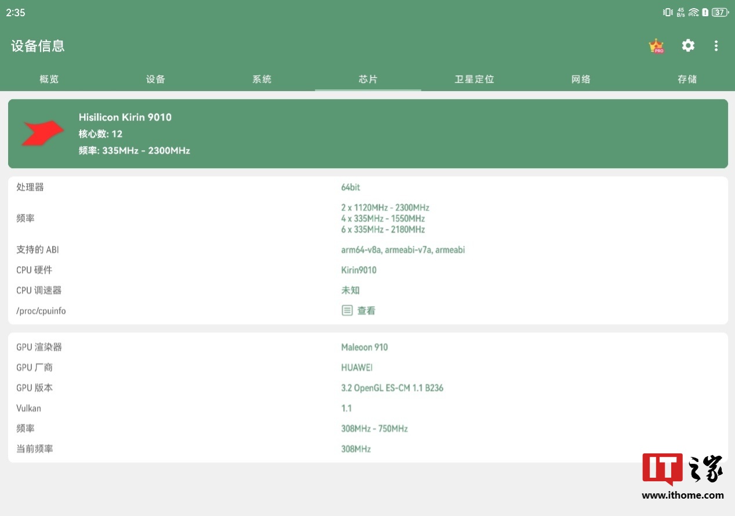Open the three-dot overflow menu

[716, 46]
